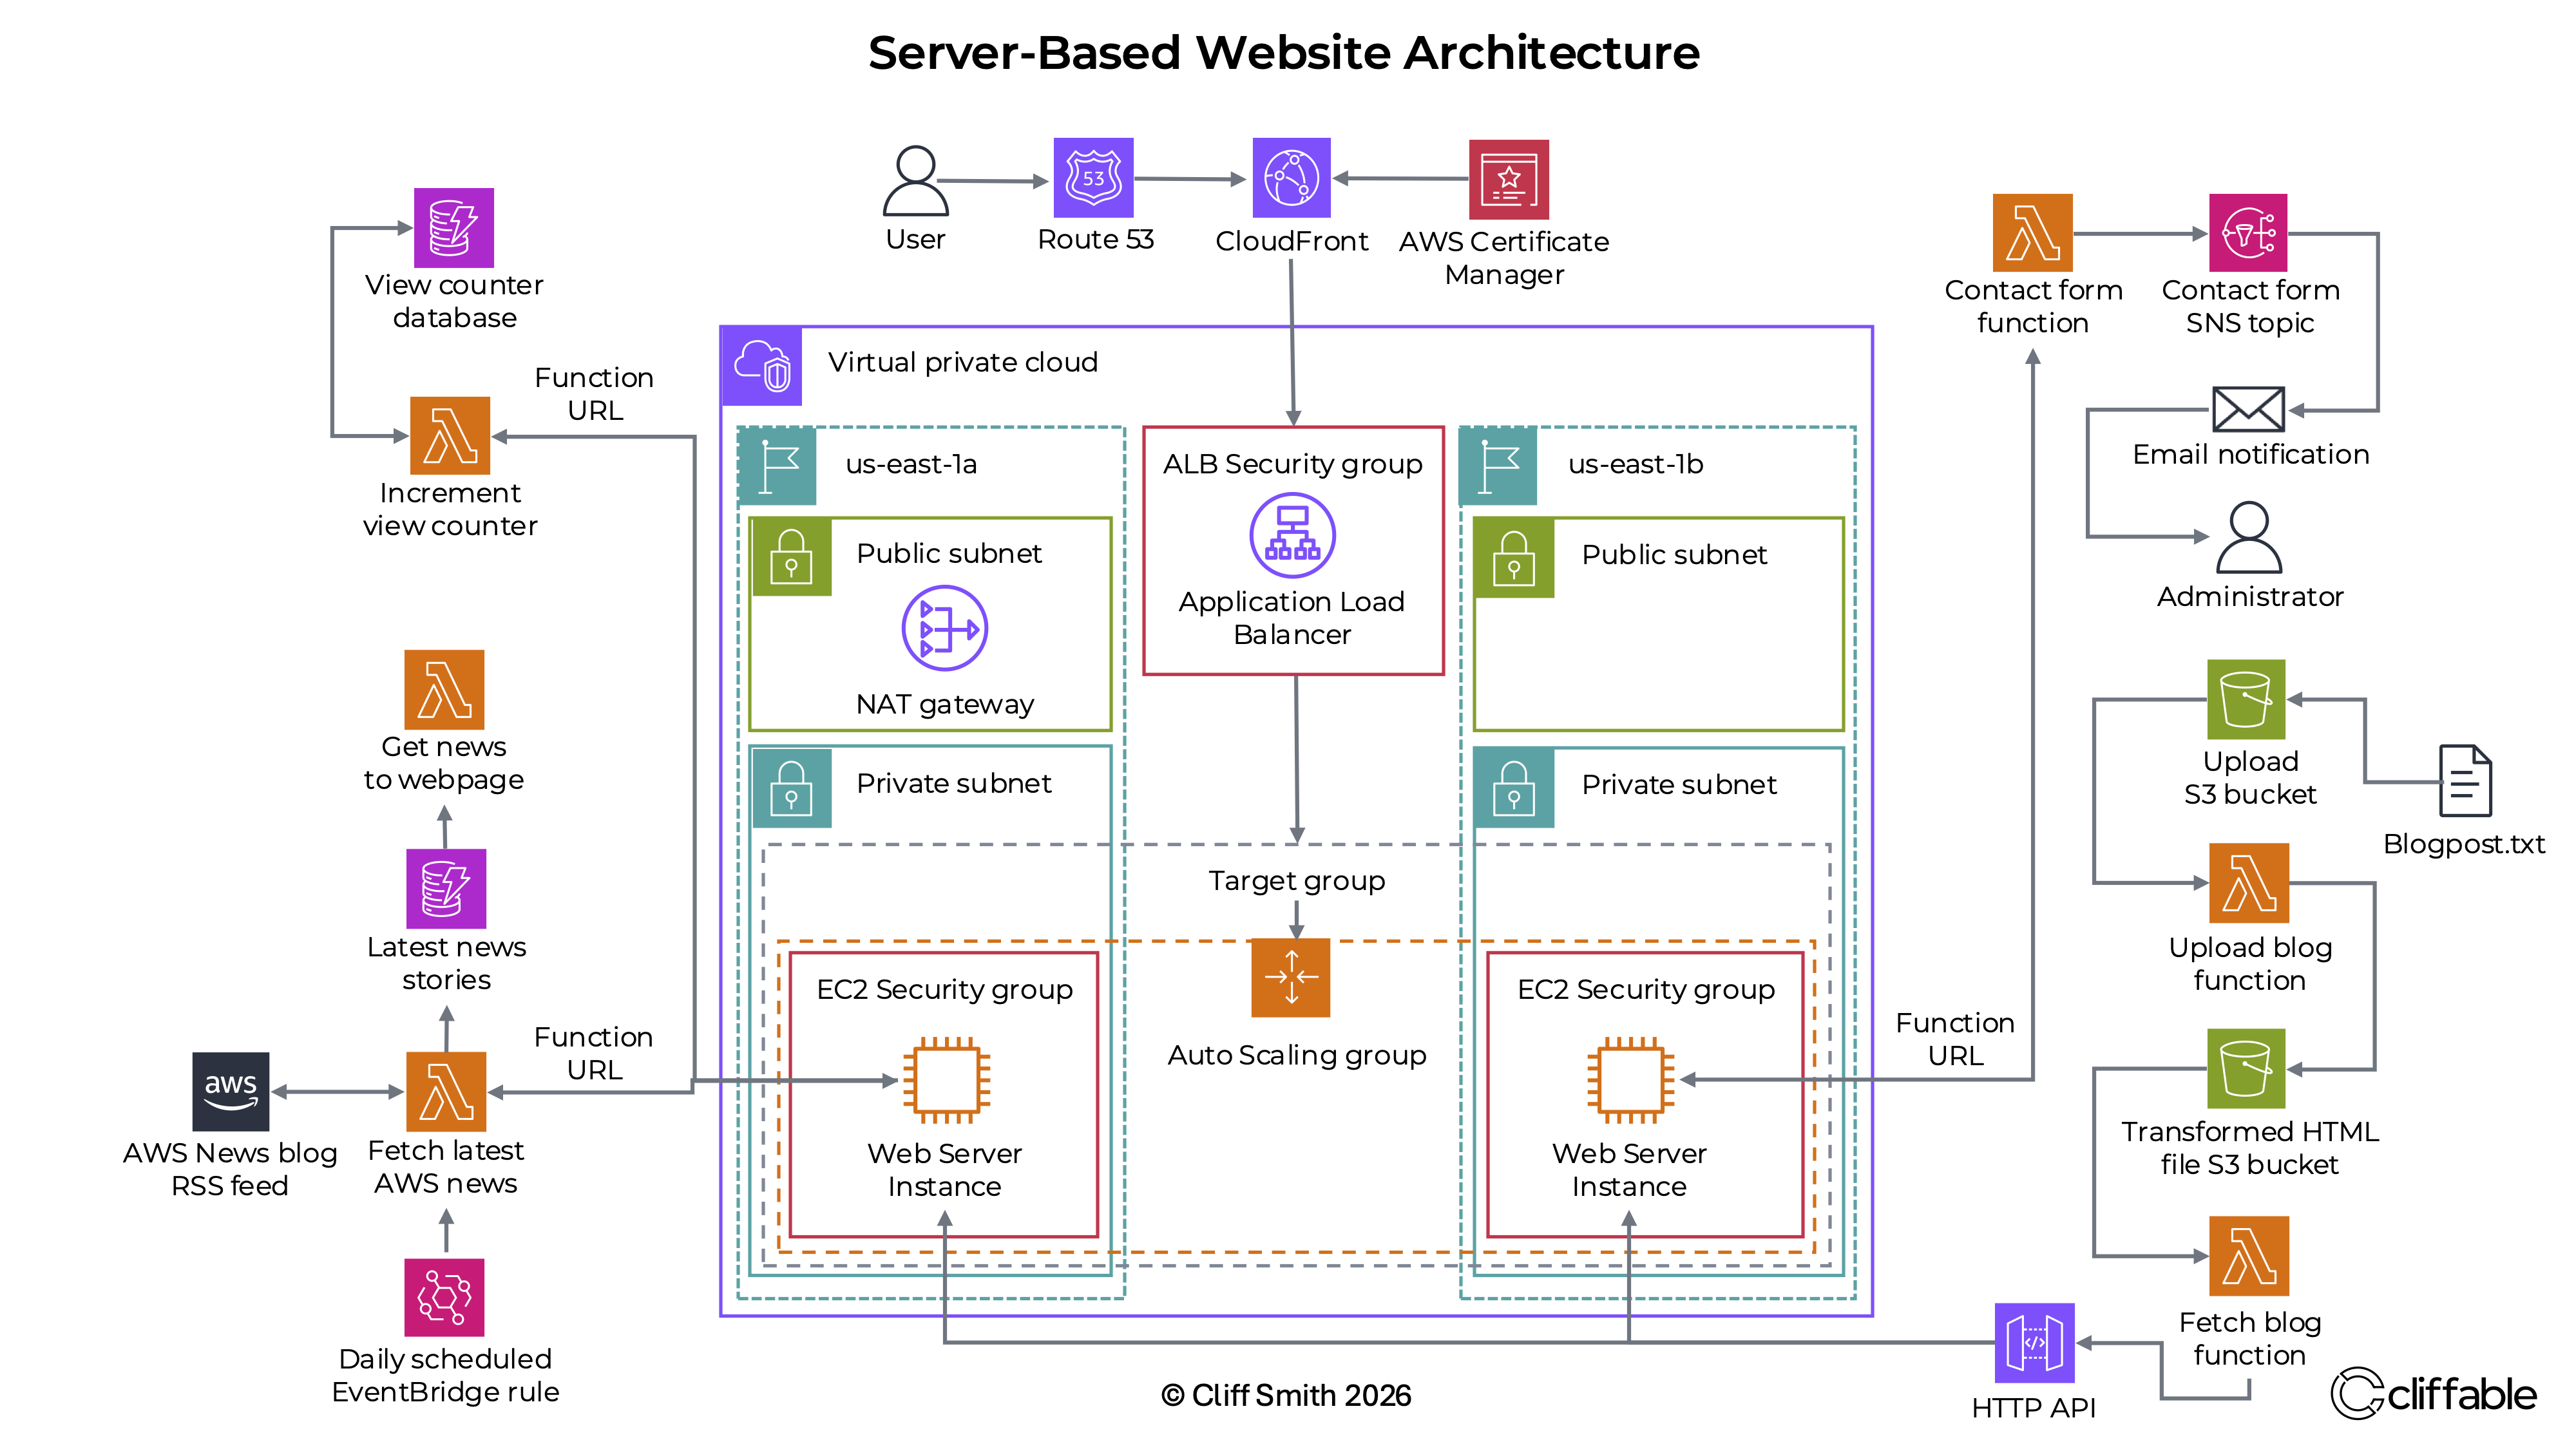Viewport: 2576px width, 1449px height.
Task: Click the cliffable logo
Action: [2433, 1393]
